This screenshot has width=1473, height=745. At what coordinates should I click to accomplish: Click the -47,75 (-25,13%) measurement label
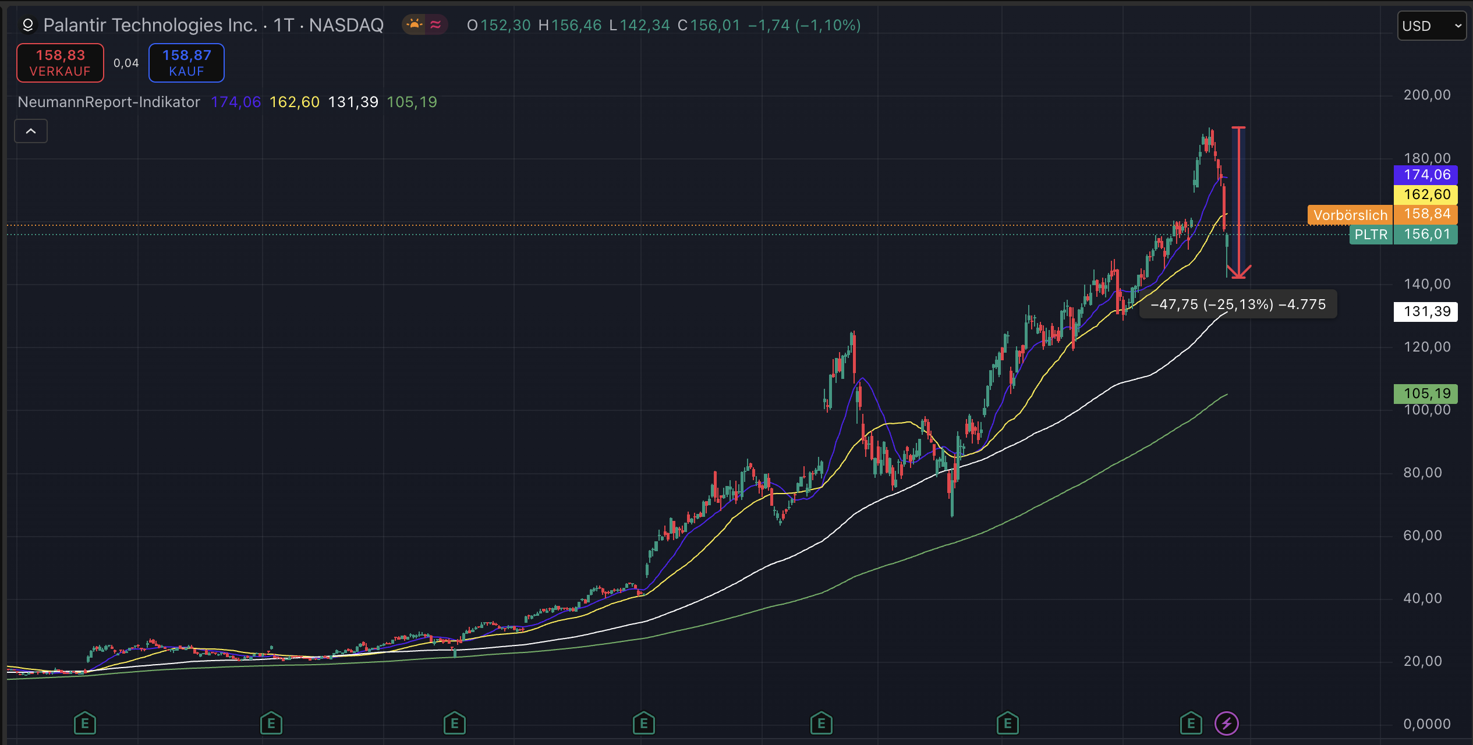coord(1238,304)
